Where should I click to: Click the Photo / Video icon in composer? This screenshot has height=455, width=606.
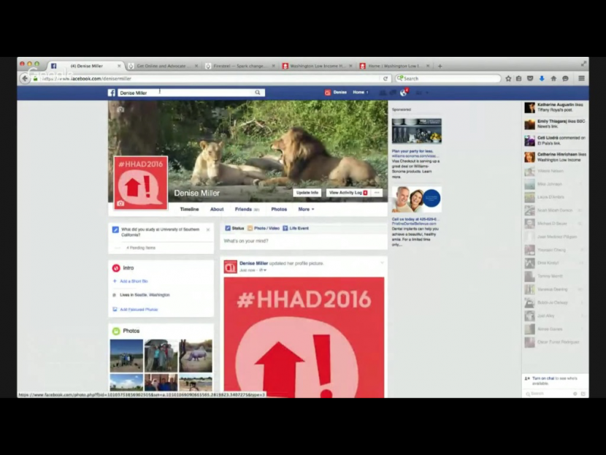[250, 229]
